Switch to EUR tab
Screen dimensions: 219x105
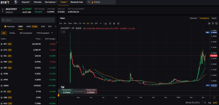[x=43, y=26]
